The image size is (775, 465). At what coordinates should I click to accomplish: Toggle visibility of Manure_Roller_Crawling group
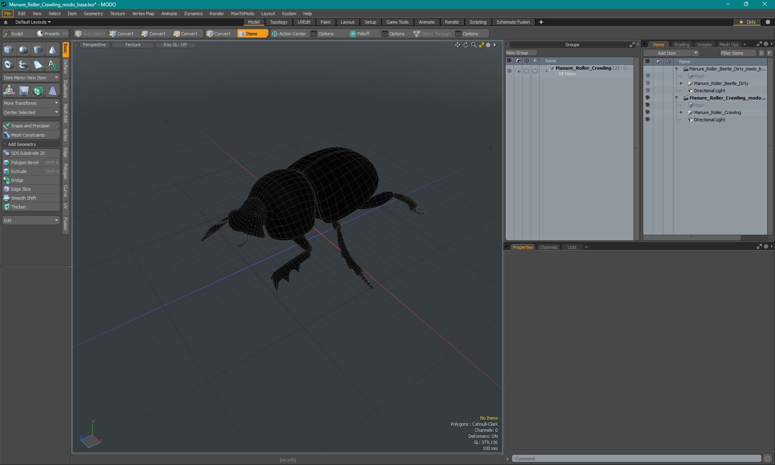click(x=509, y=71)
